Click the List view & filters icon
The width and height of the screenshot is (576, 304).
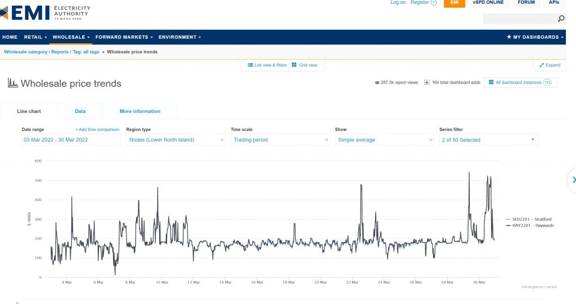pos(250,65)
